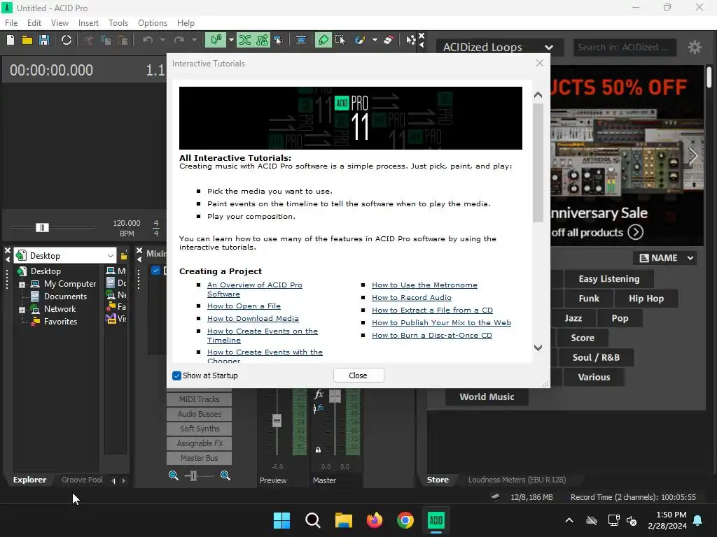Click the Open folder icon
Image resolution: width=717 pixels, height=537 pixels.
tap(27, 40)
